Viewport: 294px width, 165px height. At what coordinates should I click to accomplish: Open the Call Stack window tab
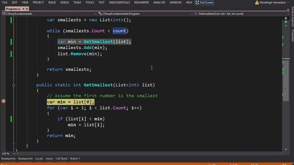point(61,159)
